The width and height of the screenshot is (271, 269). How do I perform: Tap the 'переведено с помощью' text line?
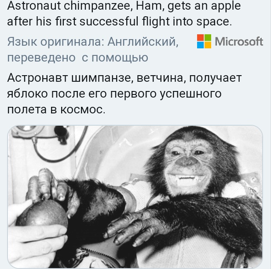tap(77, 58)
